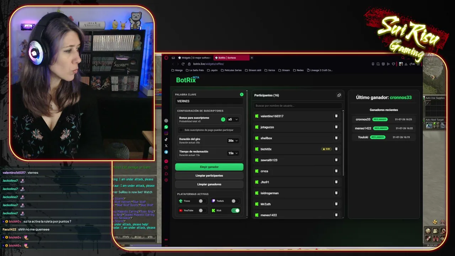Screen dimensions: 455x256
Task: Open the browser AI assistant button
Action: tap(412, 64)
